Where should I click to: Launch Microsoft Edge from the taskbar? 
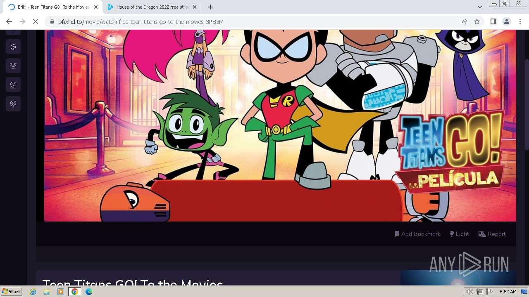(x=89, y=292)
